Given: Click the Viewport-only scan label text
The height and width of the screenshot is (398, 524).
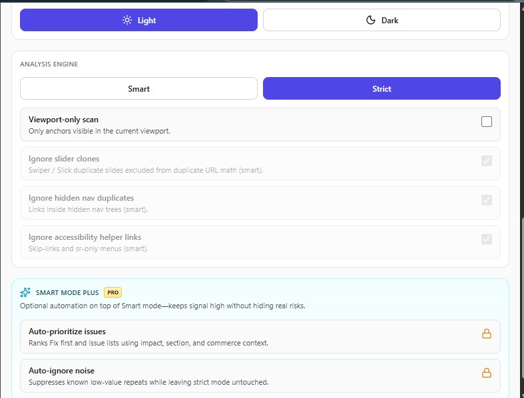Looking at the screenshot, I should point(63,120).
